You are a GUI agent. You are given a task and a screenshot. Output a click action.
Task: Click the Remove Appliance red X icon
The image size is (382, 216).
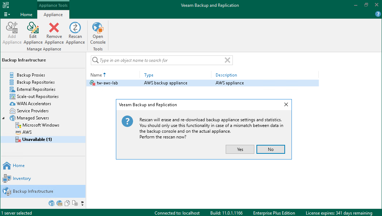pos(54,33)
